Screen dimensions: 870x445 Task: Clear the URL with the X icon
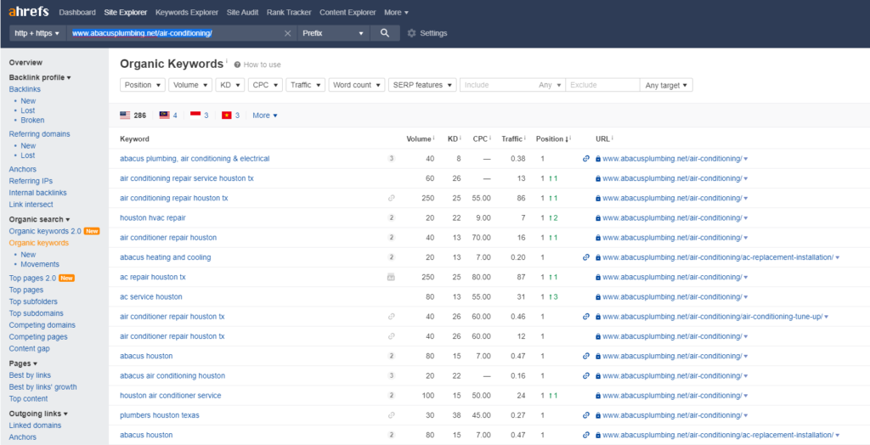point(287,33)
